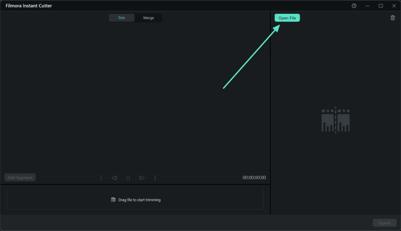Switch to the Merge tab
Viewport: 401px width, 231px height.
pyautogui.click(x=148, y=18)
